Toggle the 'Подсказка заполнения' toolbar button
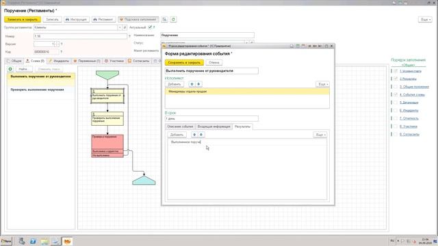 pyautogui.click(x=138, y=20)
